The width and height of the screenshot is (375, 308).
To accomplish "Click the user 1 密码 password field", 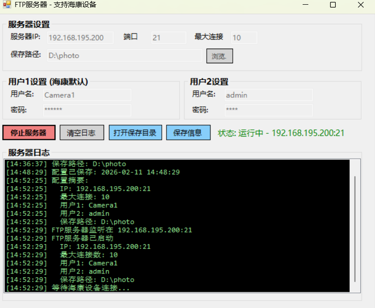I will click(x=87, y=110).
